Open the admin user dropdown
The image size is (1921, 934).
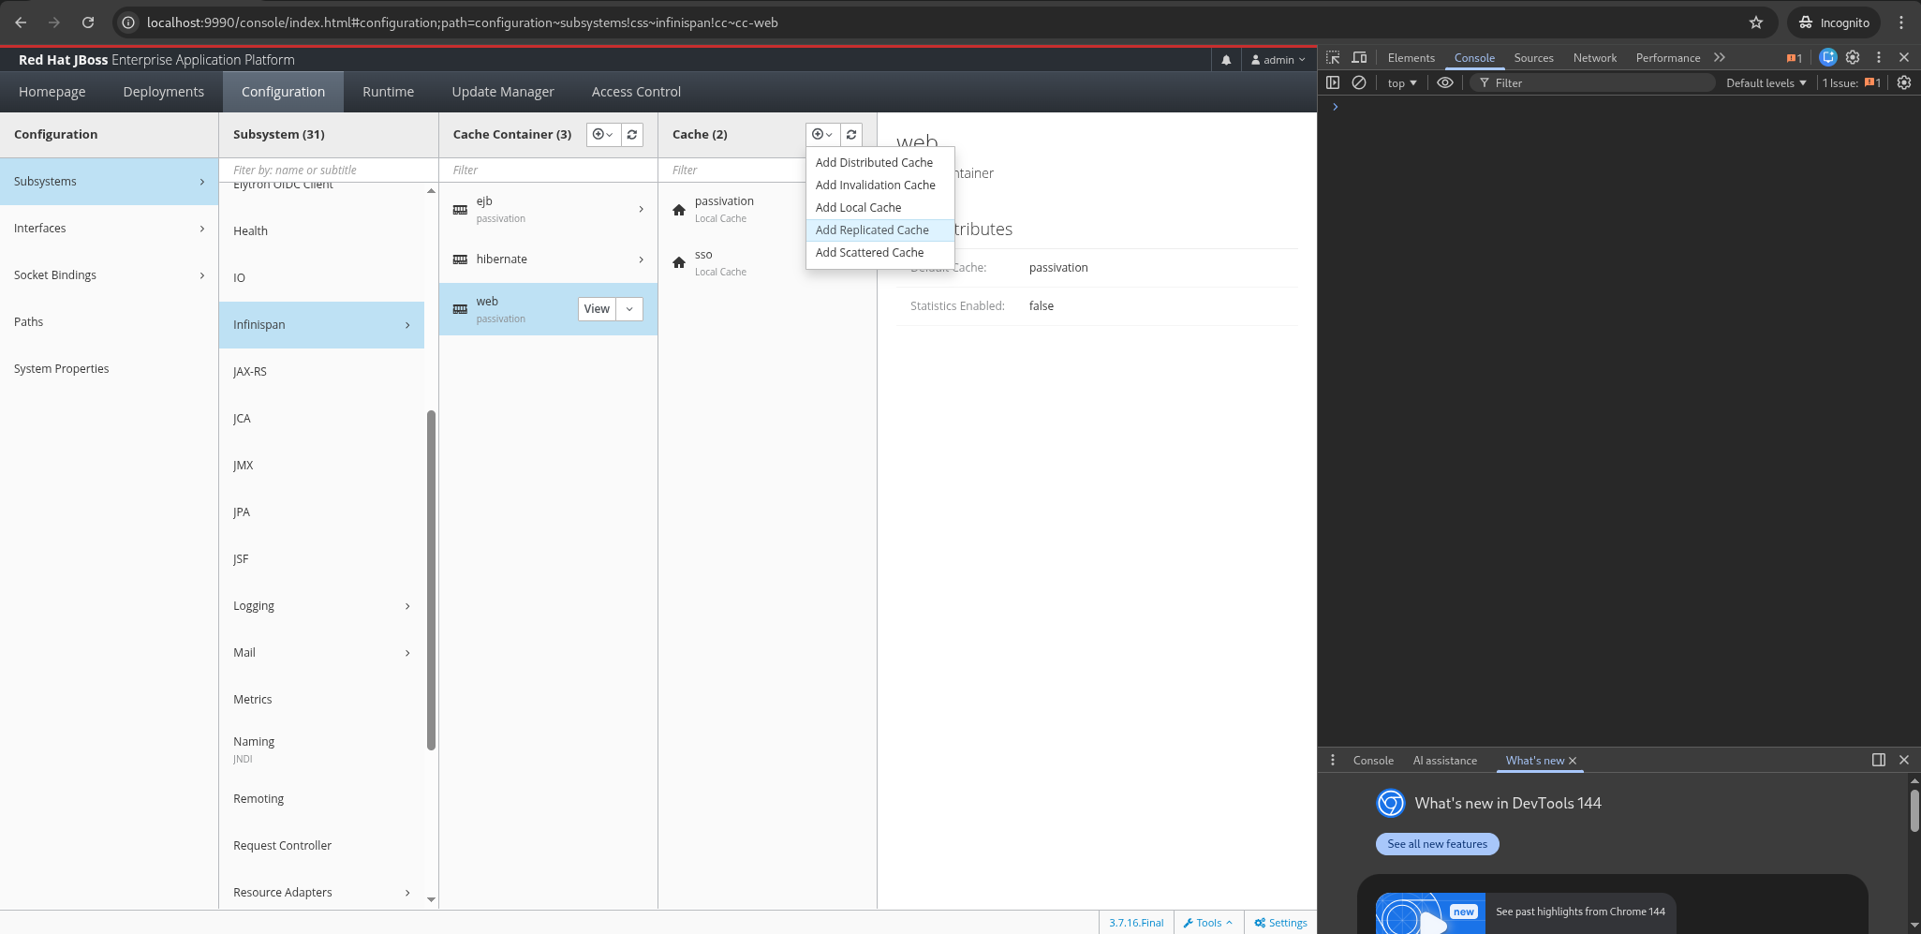pos(1278,60)
